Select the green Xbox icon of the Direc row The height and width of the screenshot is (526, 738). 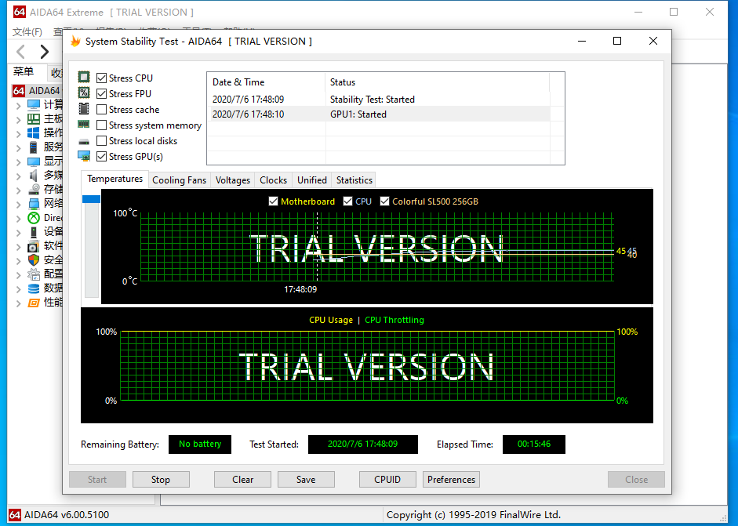34,218
